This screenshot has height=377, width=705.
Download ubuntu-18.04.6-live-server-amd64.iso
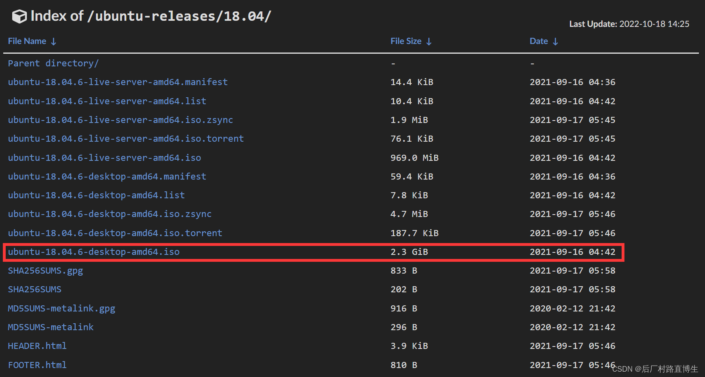coord(104,158)
